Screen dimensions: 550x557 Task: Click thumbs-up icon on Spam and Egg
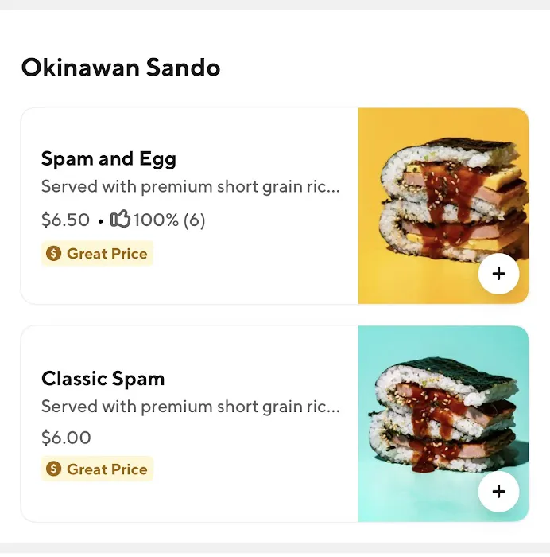(x=120, y=219)
